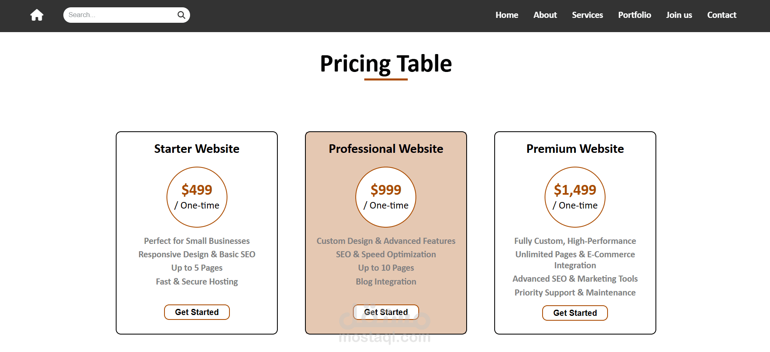Navigate to Portfolio

pyautogui.click(x=634, y=15)
